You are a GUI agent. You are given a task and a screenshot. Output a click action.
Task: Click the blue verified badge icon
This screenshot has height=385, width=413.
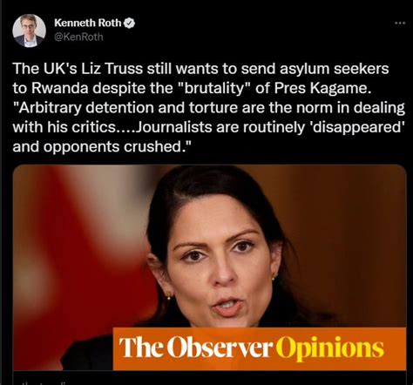tap(130, 23)
